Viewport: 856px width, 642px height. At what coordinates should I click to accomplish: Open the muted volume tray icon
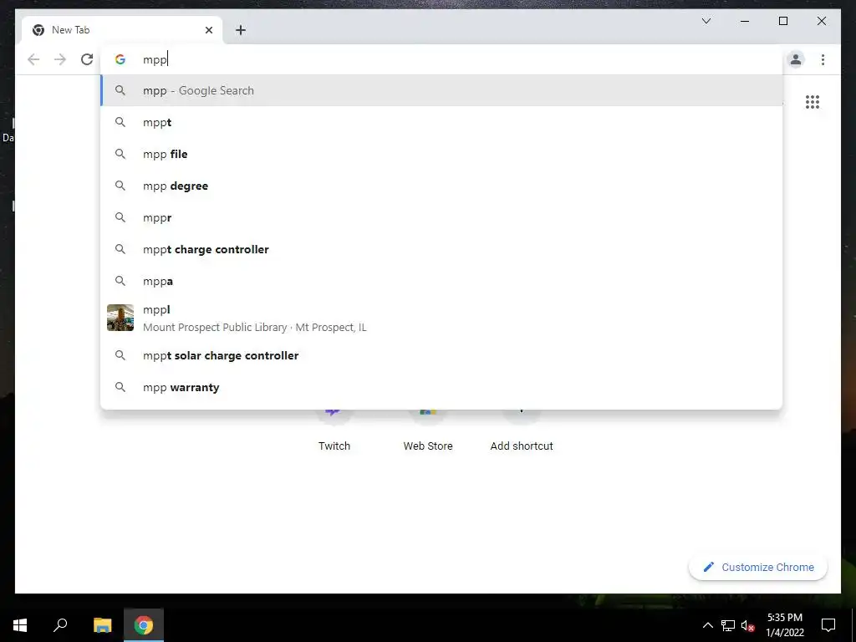pos(748,625)
